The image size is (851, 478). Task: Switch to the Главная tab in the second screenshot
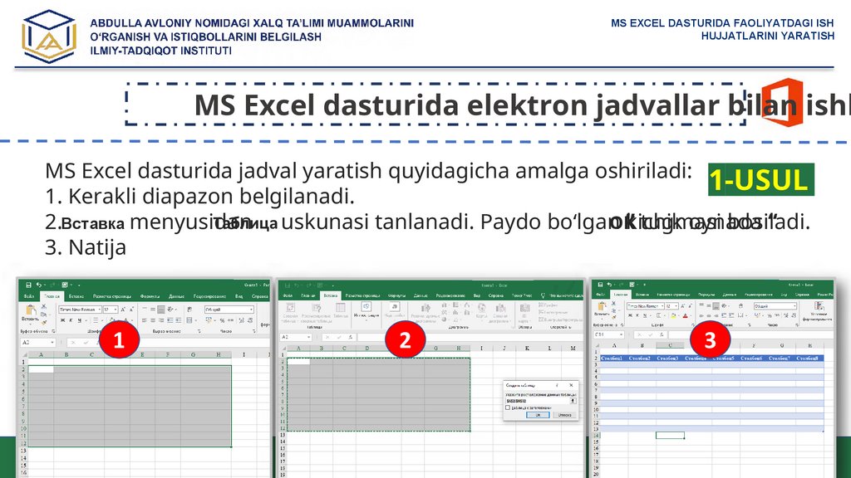tap(308, 295)
